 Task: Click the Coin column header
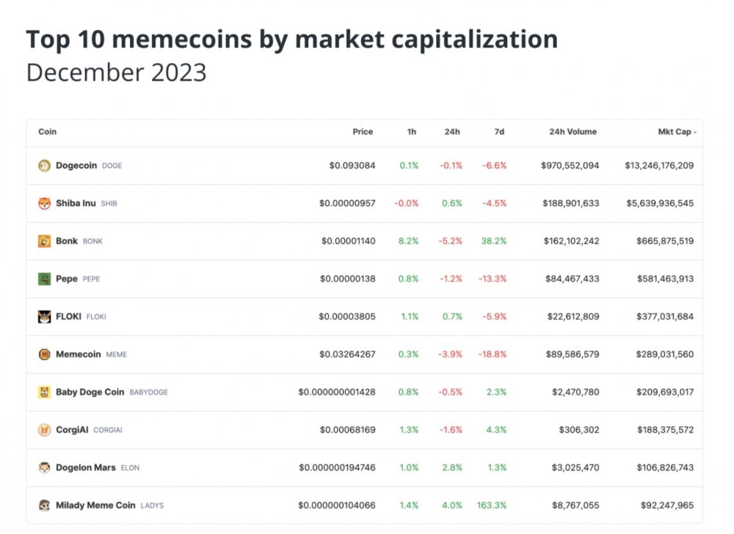47,132
